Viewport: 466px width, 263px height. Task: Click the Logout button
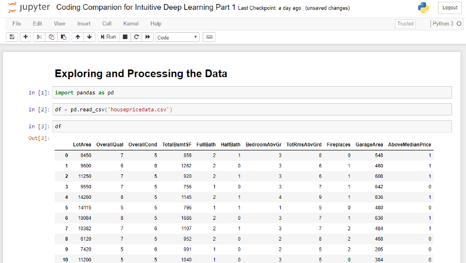pos(450,8)
